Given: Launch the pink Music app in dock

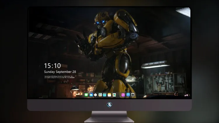Looking at the screenshot, I should tap(123, 95).
